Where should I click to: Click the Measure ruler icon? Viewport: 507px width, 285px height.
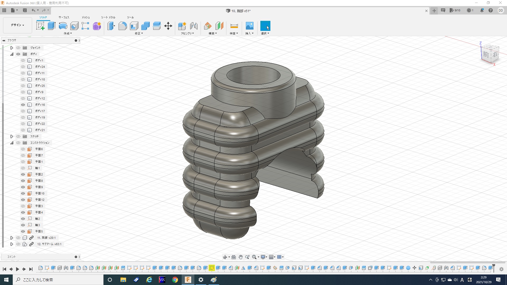pyautogui.click(x=234, y=26)
